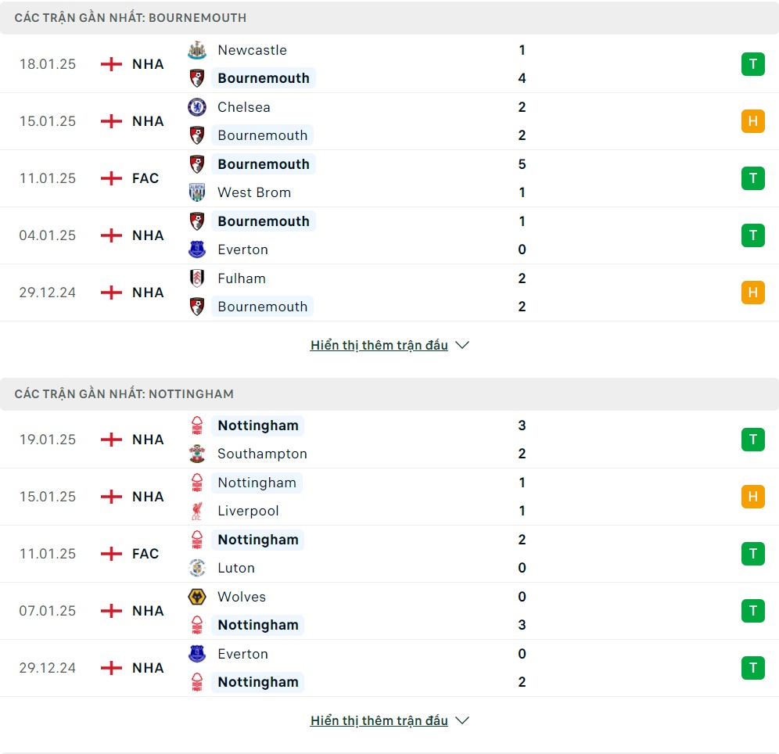Click the Luton club crest icon

coord(197,568)
